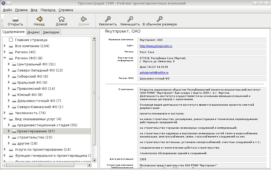271x170 pixels.
Task: Click folder icon next to Регион (40)
Action: click(11, 52)
